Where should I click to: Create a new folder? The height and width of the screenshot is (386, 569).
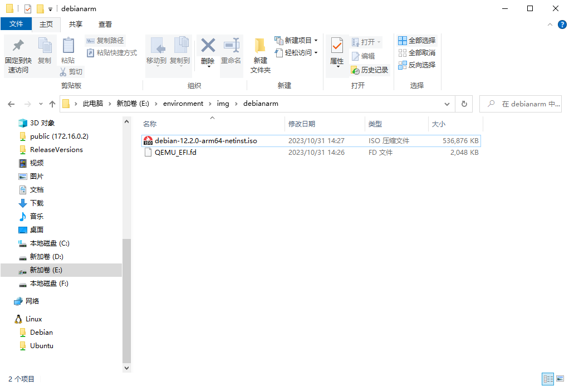261,56
